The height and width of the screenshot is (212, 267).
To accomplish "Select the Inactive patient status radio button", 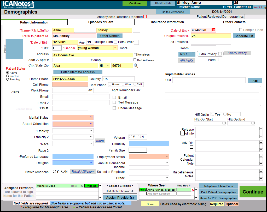I will pyautogui.click(x=8, y=76).
